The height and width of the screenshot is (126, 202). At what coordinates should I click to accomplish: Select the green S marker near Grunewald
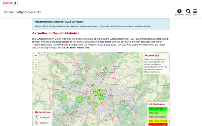click(79, 98)
